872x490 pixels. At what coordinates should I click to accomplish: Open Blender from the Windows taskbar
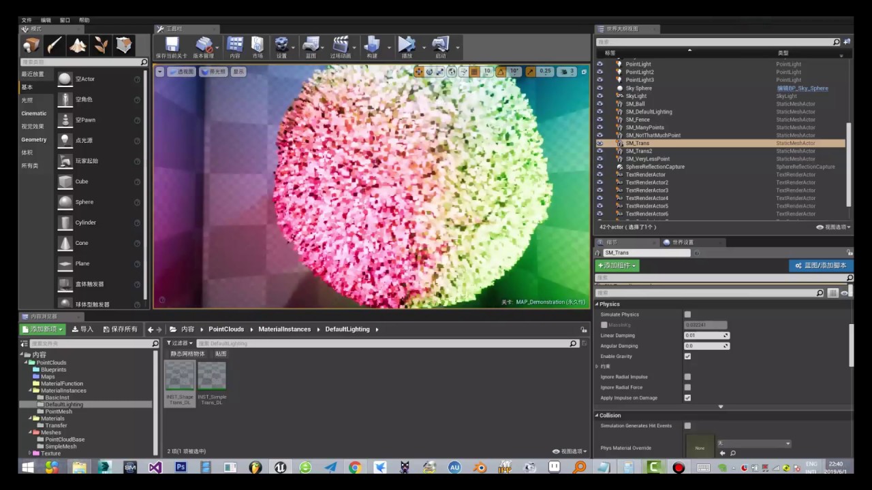click(480, 468)
